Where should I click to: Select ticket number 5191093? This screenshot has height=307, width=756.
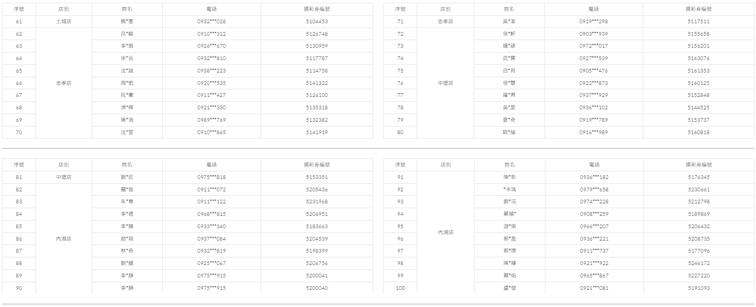coord(699,288)
